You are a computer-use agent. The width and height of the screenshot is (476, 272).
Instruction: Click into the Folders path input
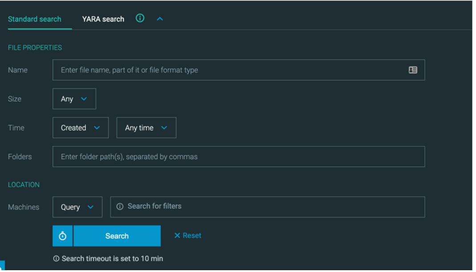238,157
